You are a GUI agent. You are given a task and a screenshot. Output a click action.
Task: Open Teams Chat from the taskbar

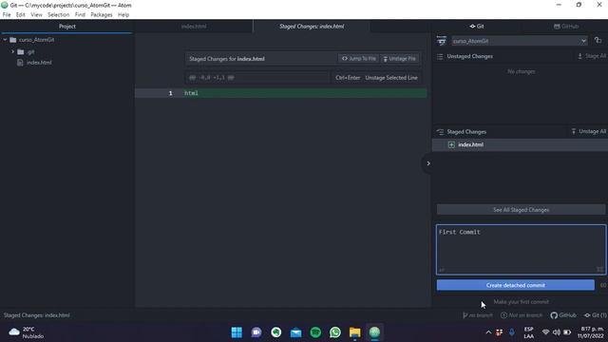(x=256, y=332)
